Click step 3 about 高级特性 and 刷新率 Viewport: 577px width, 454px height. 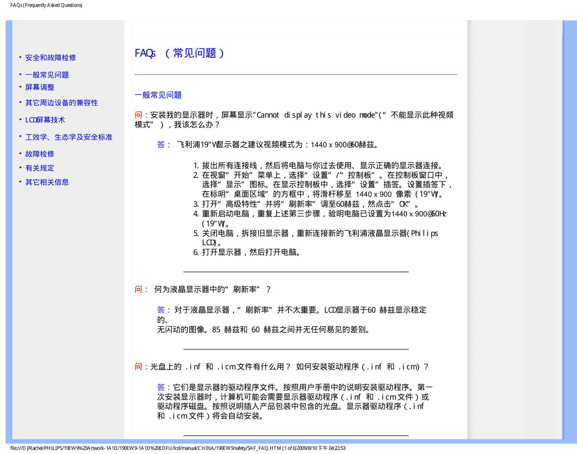[x=306, y=204]
